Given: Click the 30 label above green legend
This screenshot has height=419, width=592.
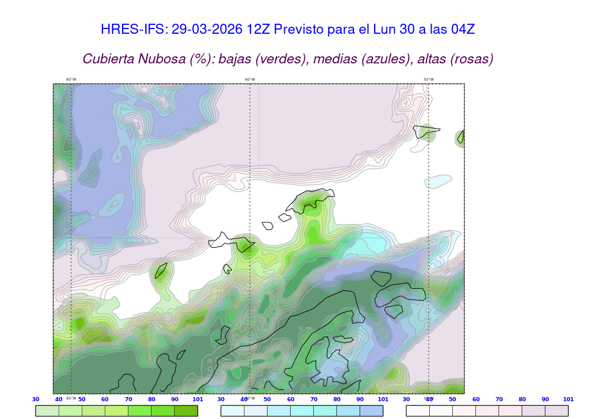Looking at the screenshot, I should click(x=36, y=399).
